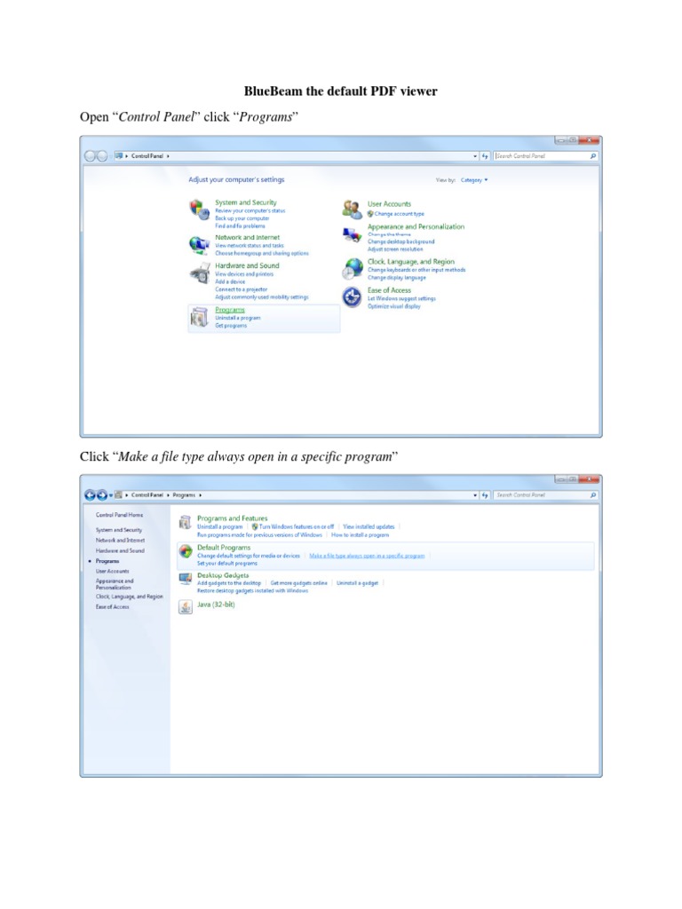This screenshot has height=909, width=682.
Task: Click Connect to a projector
Action: tap(242, 289)
